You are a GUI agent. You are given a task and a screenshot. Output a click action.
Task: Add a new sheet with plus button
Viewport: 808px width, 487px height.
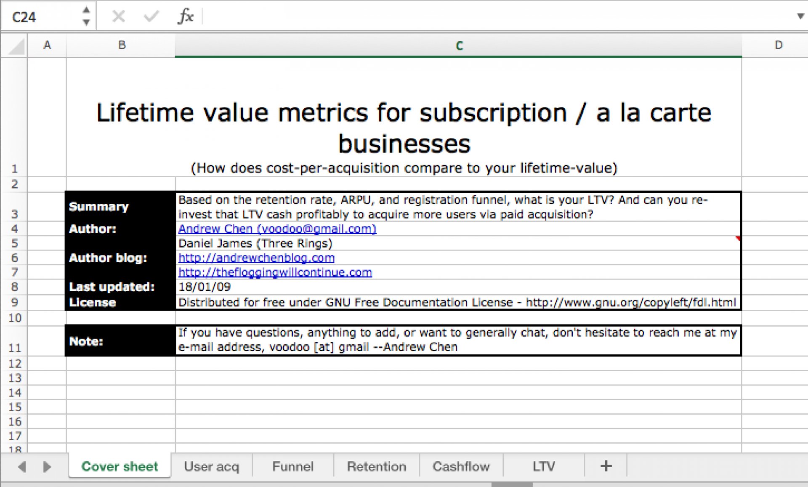[x=606, y=466]
